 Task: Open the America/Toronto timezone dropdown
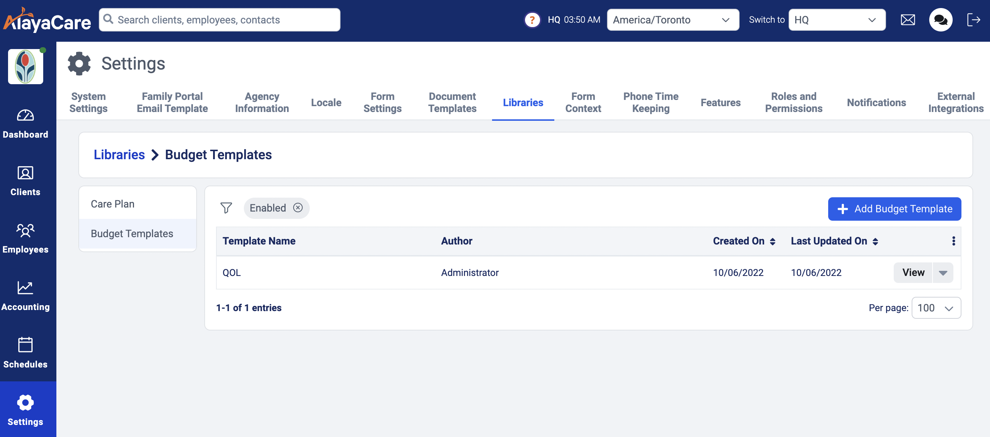click(x=673, y=20)
